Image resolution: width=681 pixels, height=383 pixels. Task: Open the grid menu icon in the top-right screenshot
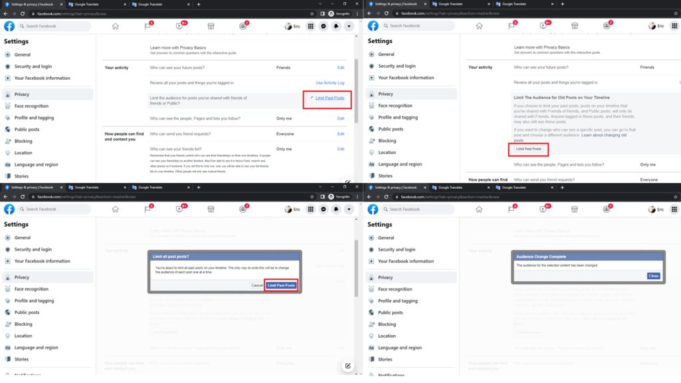tap(674, 26)
